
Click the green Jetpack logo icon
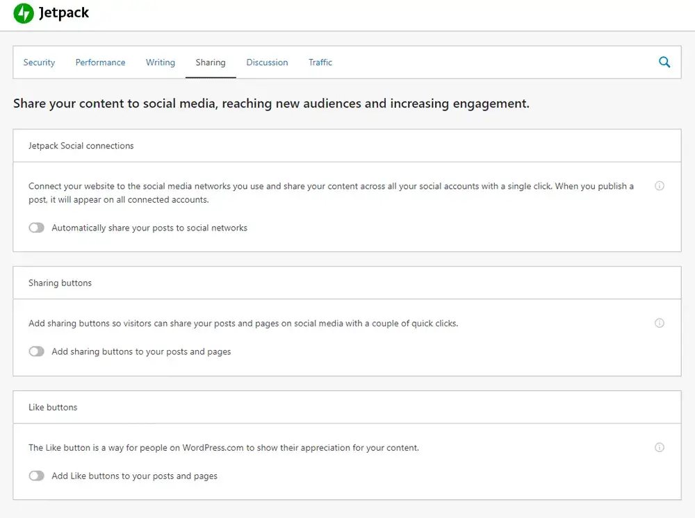[24, 13]
